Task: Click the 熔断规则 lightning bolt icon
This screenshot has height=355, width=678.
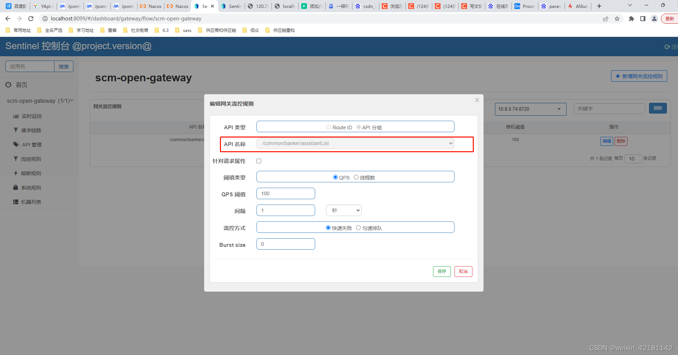Action: 16,173
